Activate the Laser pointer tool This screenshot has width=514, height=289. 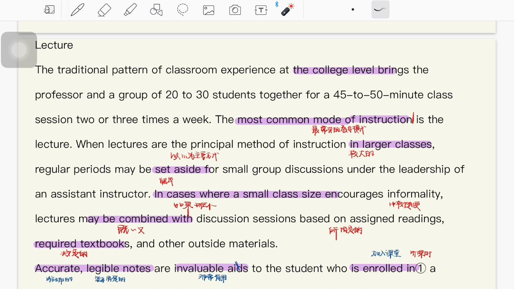pos(287,10)
